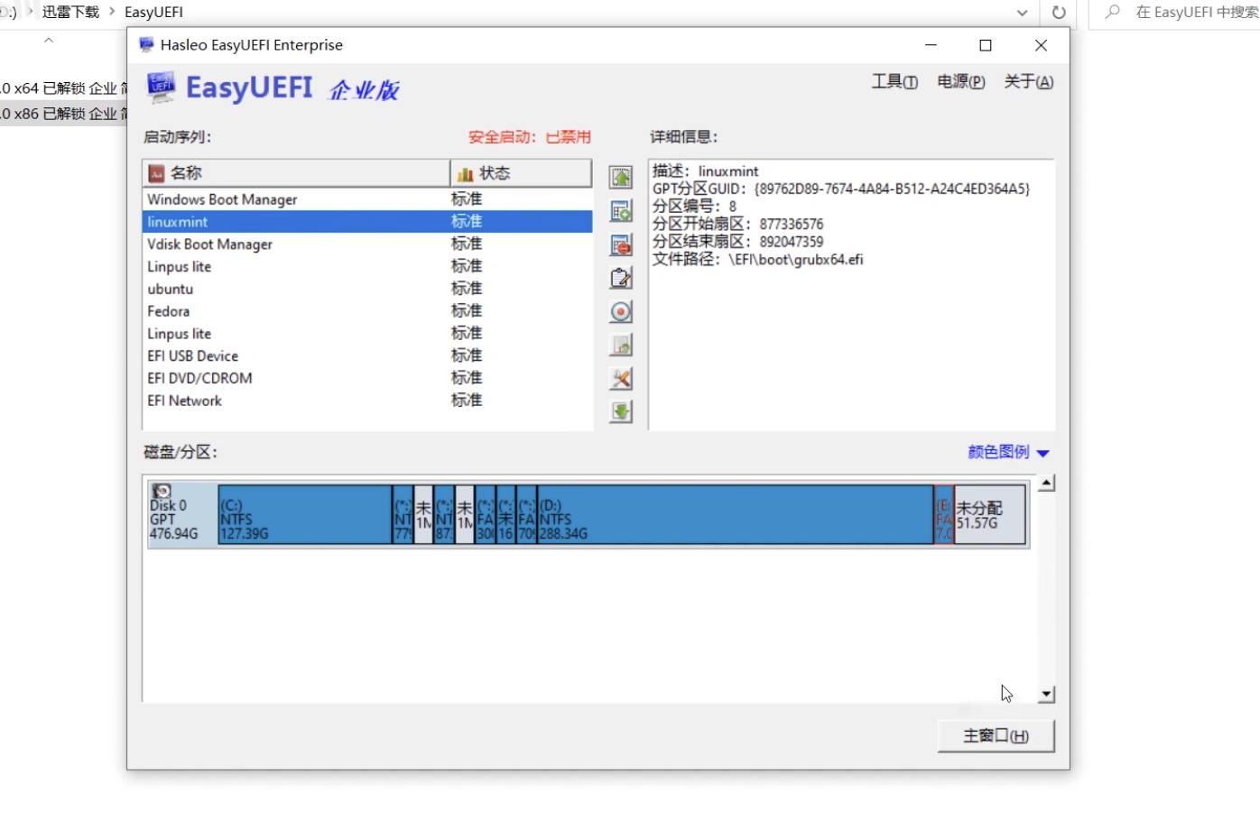Click the 安全启动: 已禁用 status text
This screenshot has height=830, width=1260.
tap(530, 137)
